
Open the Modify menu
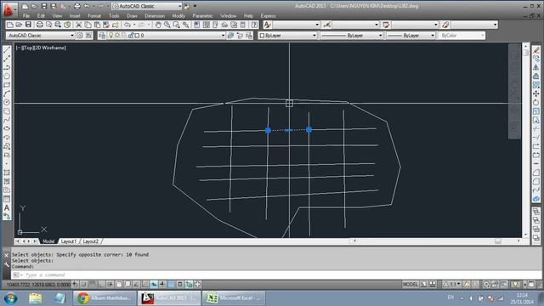click(x=178, y=16)
